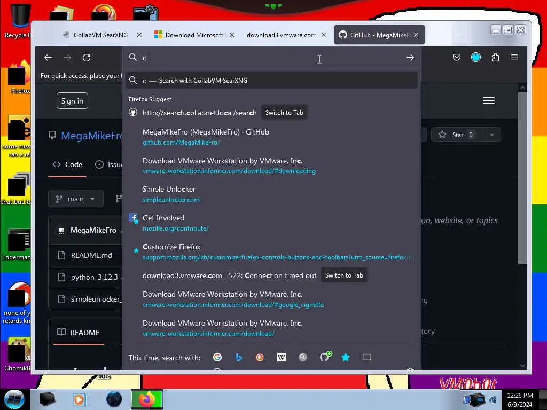Open the Customize Firefox suggestion
547x410 pixels.
(x=271, y=252)
